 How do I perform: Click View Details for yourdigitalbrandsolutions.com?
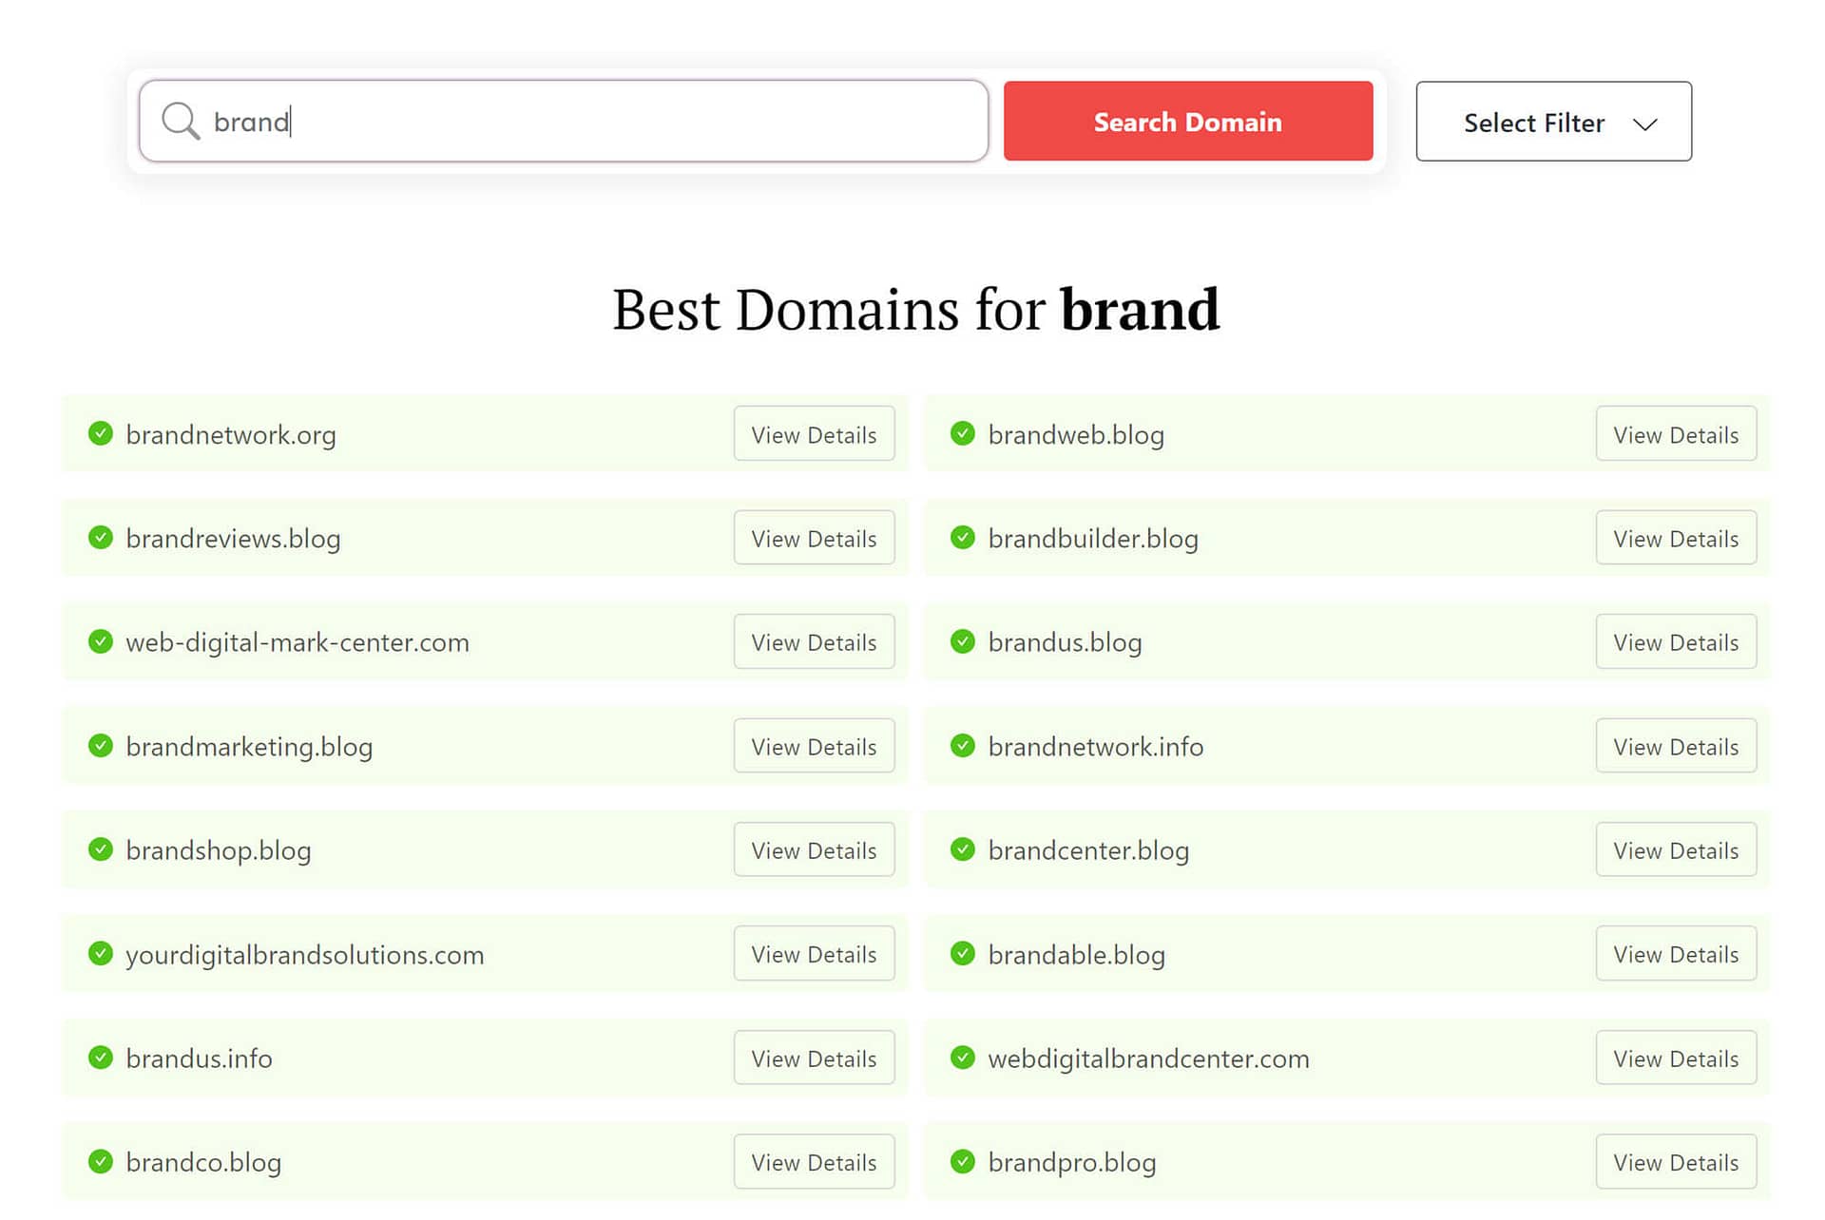pos(813,953)
